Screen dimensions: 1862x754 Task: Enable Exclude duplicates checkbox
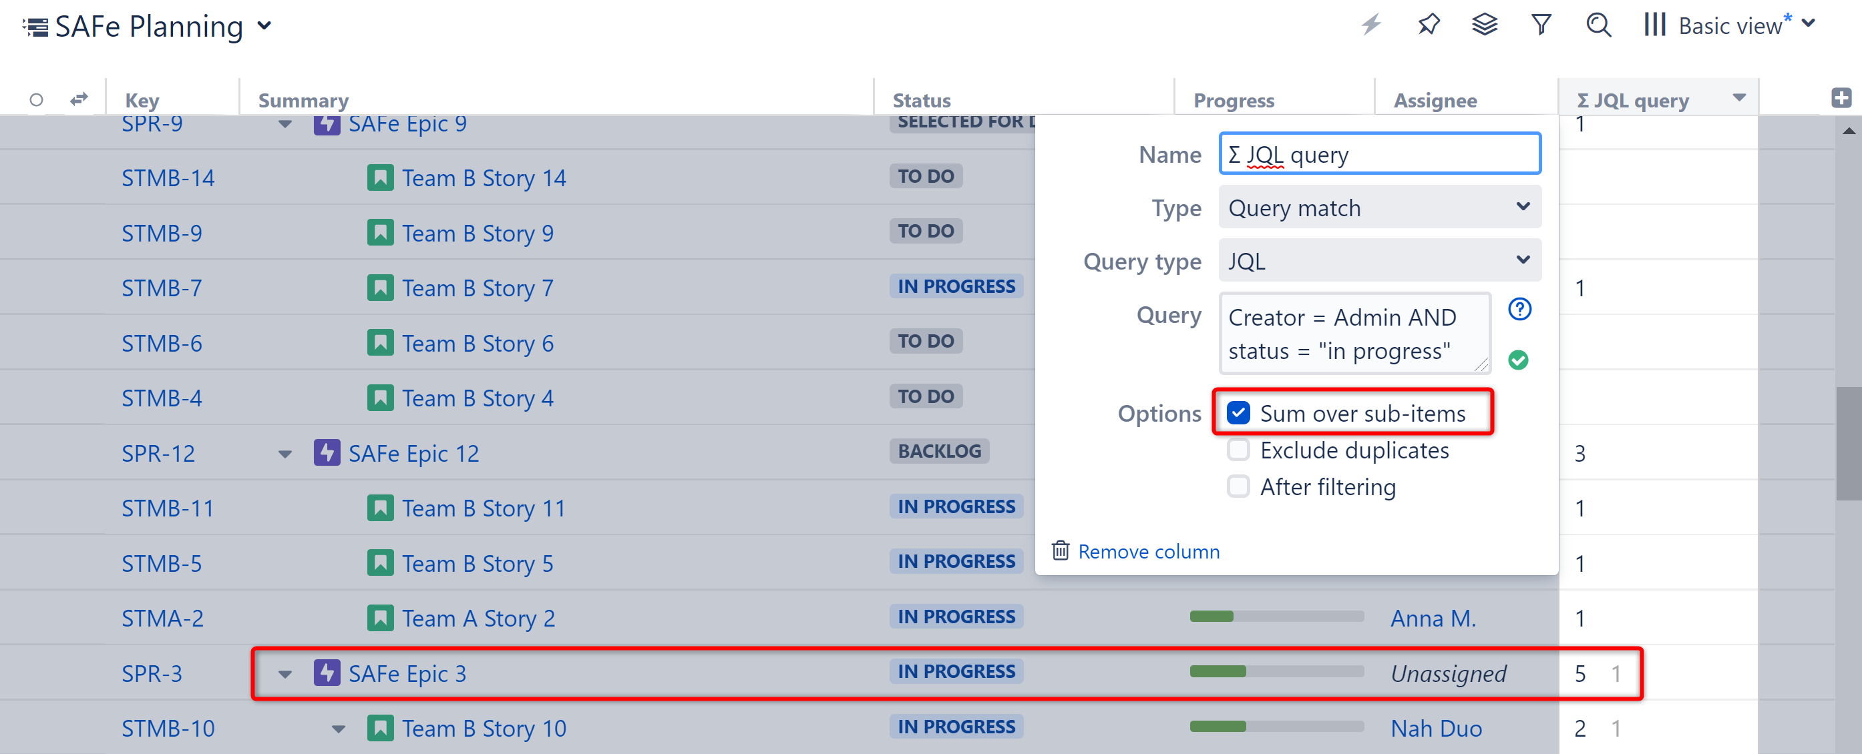point(1238,450)
